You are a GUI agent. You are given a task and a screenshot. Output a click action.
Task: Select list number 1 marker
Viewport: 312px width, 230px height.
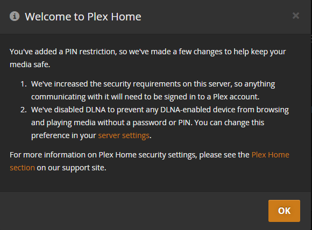pyautogui.click(x=24, y=84)
